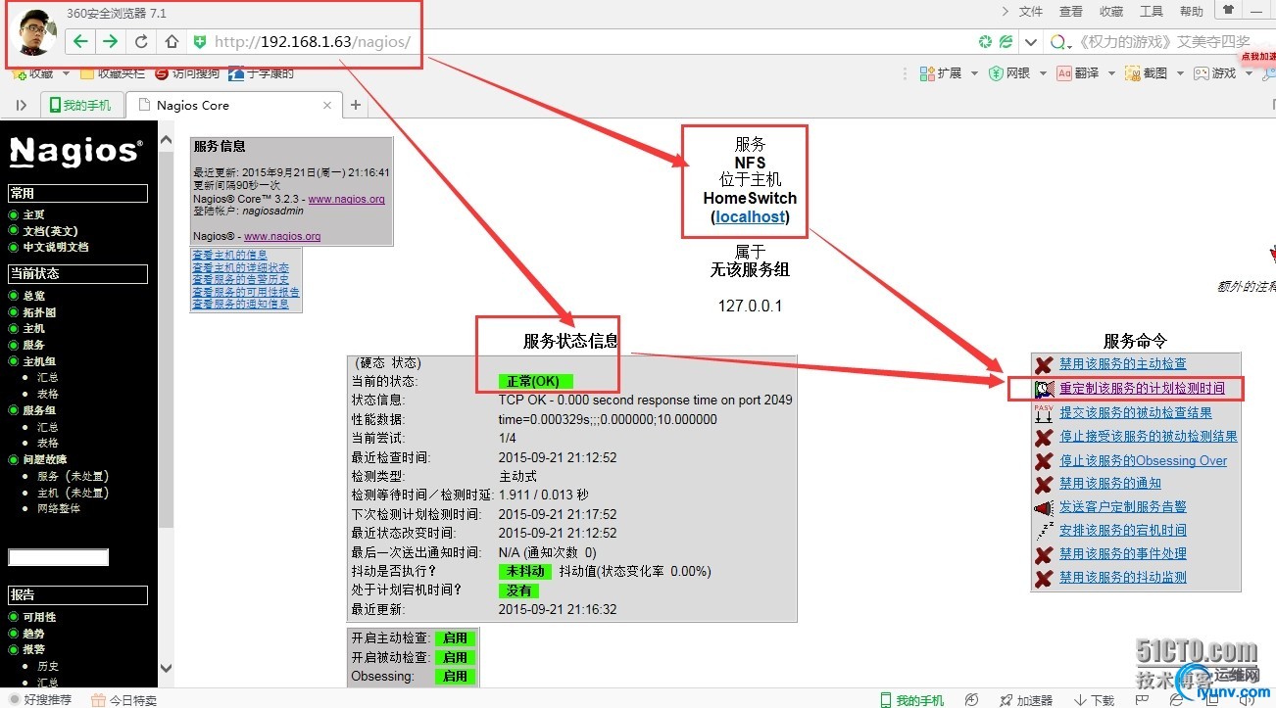The height and width of the screenshot is (708, 1276).
Task: Switch to the 我的手机 tab
Action: [x=81, y=105]
